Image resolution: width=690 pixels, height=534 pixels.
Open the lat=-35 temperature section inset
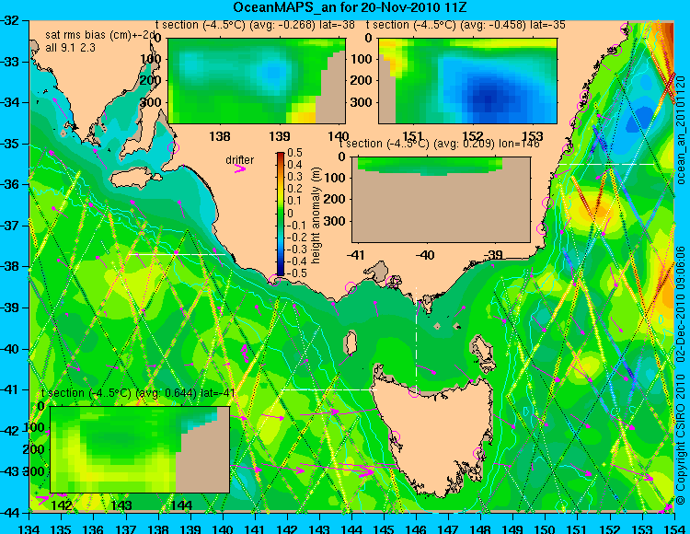point(467,81)
